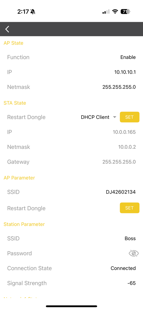Tap the STA IP value 10.0.0.165
The height and width of the screenshot is (310, 143).
pyautogui.click(x=124, y=132)
